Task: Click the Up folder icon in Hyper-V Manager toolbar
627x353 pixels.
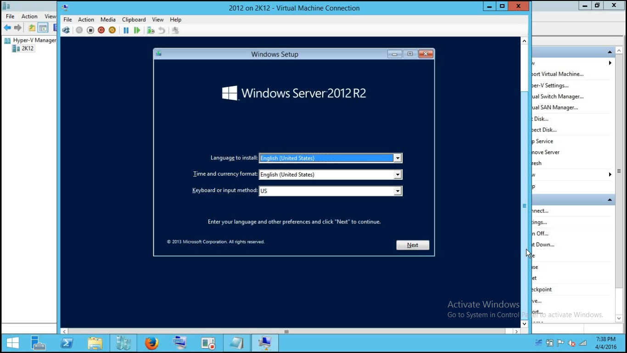Action: coord(32,28)
